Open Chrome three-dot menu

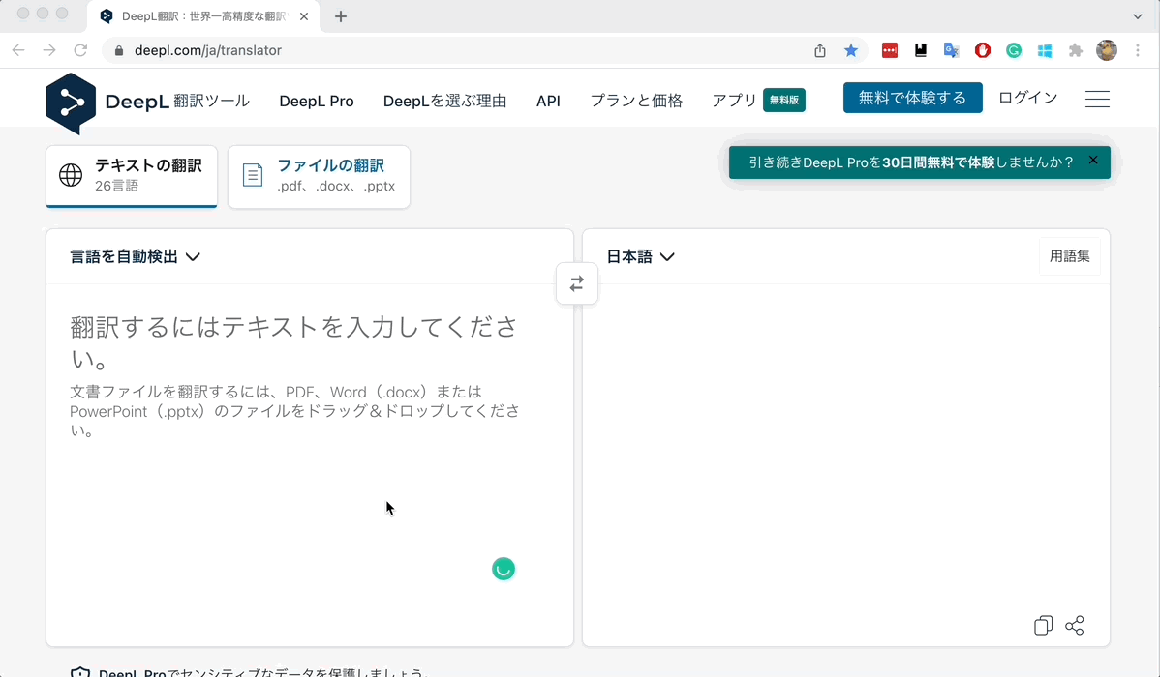click(1138, 50)
